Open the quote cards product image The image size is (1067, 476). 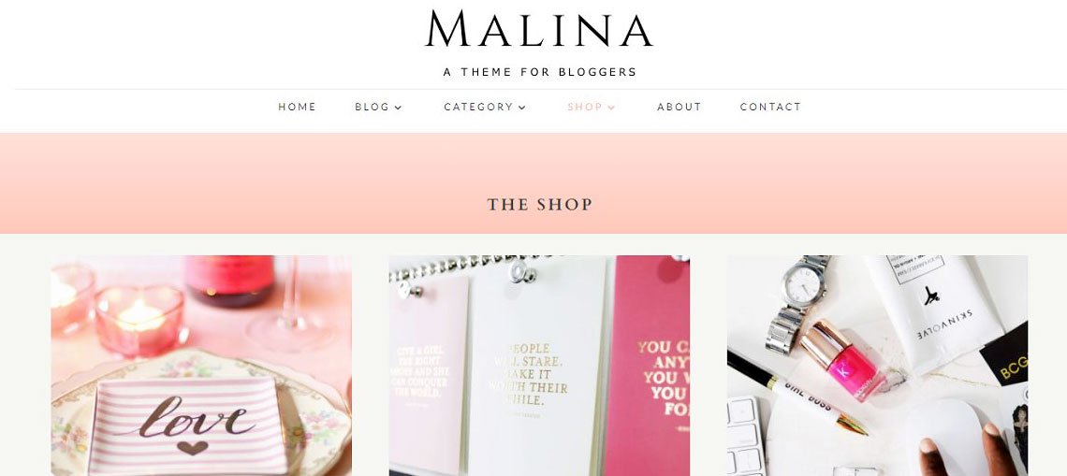[x=539, y=366]
